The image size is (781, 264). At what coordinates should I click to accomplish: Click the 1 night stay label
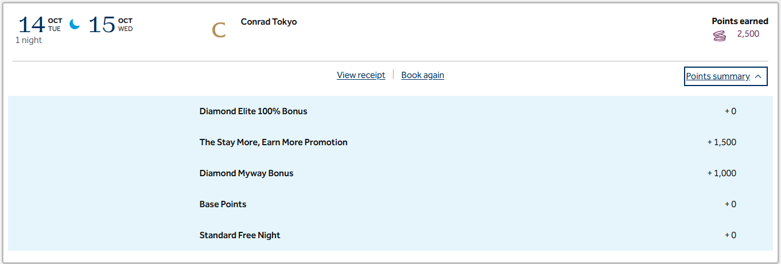(x=29, y=40)
